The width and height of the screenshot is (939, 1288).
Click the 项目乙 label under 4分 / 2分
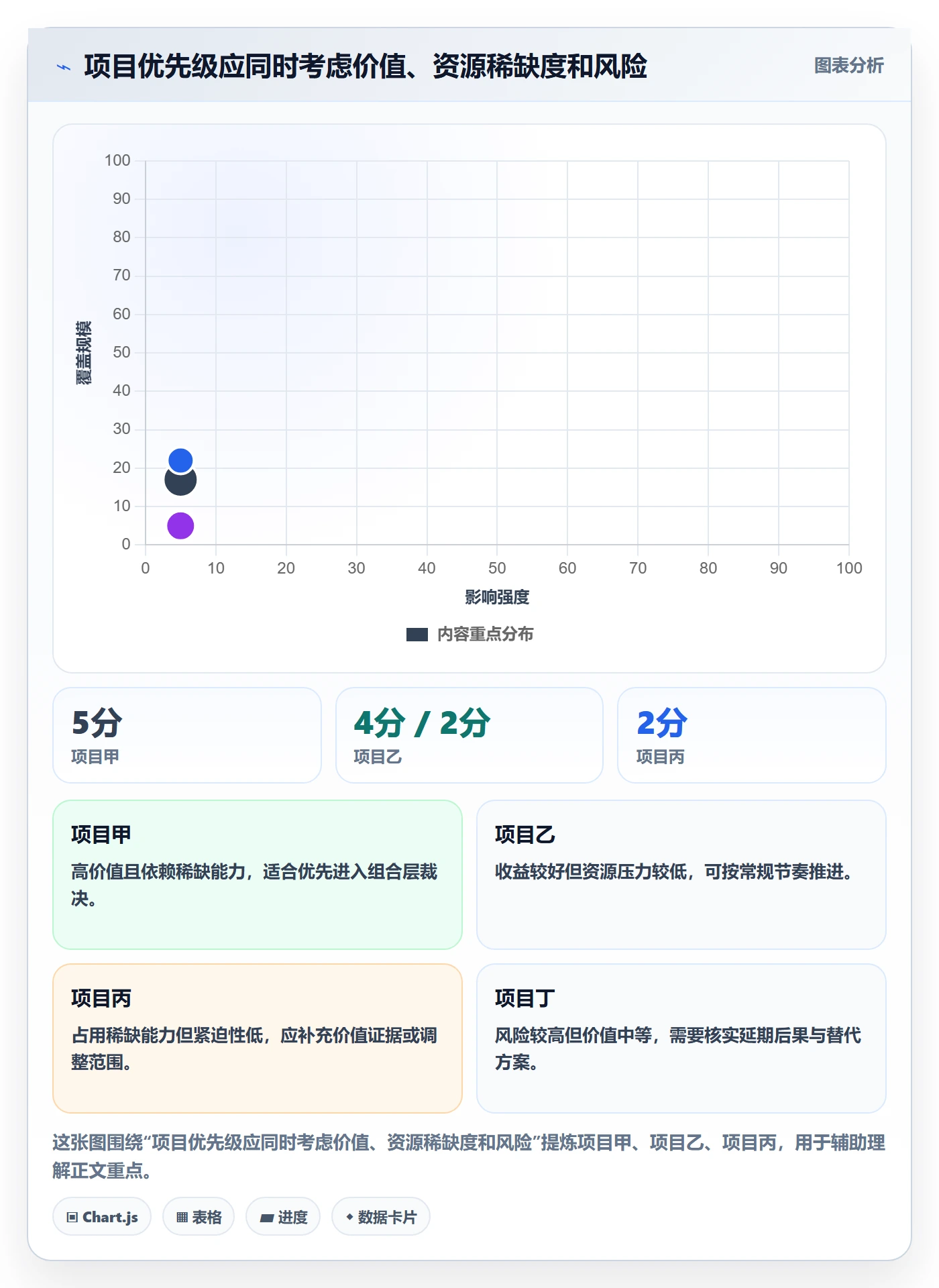pos(378,757)
